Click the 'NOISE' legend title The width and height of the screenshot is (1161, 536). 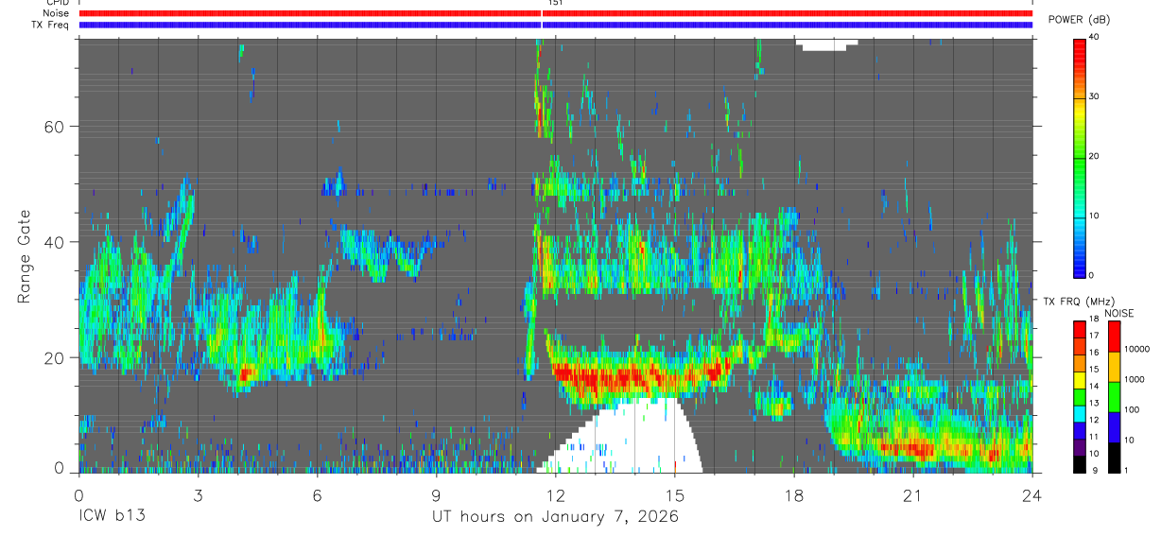(1119, 313)
